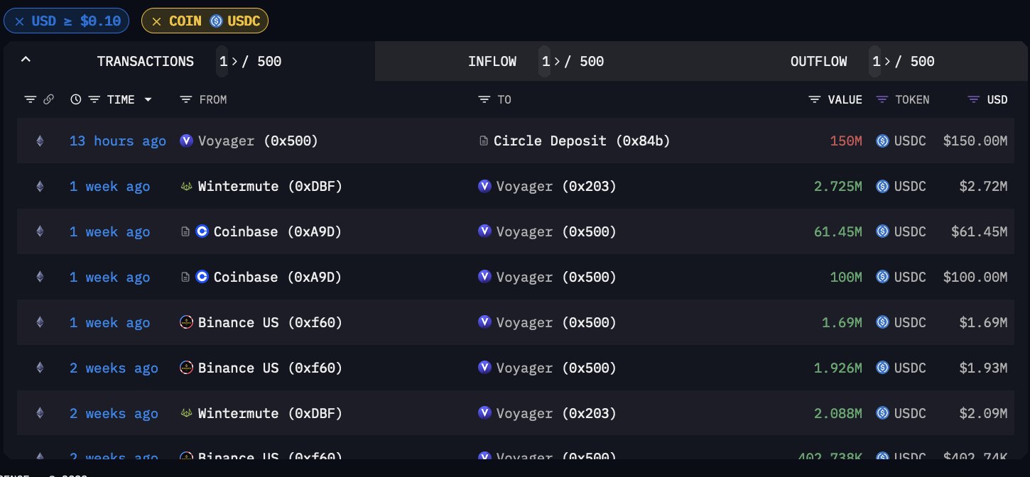This screenshot has width=1030, height=477.
Task: Click the link icon in the table header
Action: coord(49,99)
